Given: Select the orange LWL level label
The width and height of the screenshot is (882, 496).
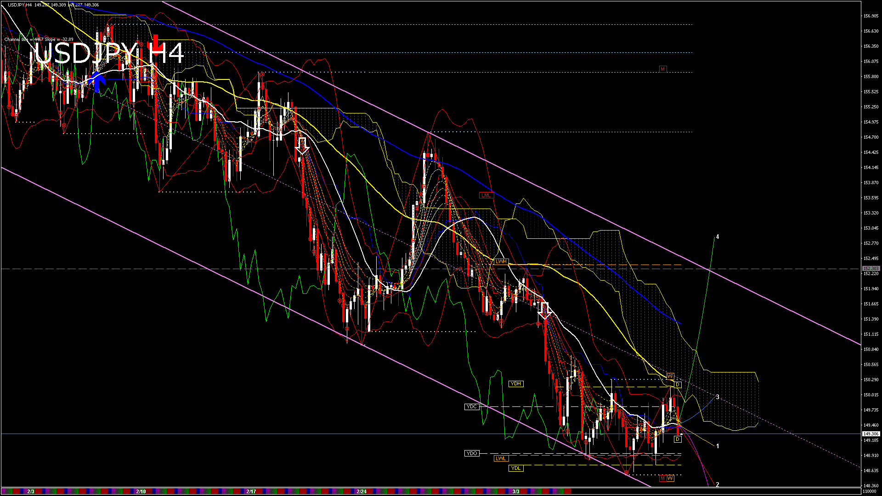Looking at the screenshot, I should click(501, 458).
